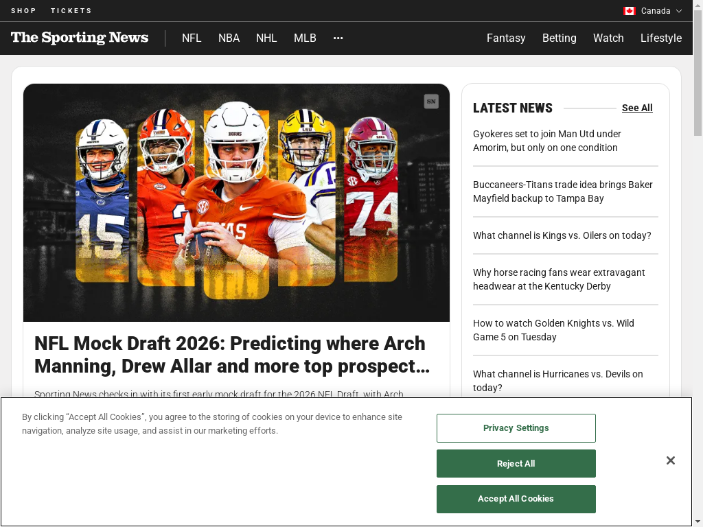Click The Sporting News logo
The image size is (703, 527).
[80, 37]
